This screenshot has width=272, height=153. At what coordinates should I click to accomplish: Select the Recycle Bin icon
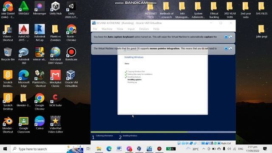8,54
